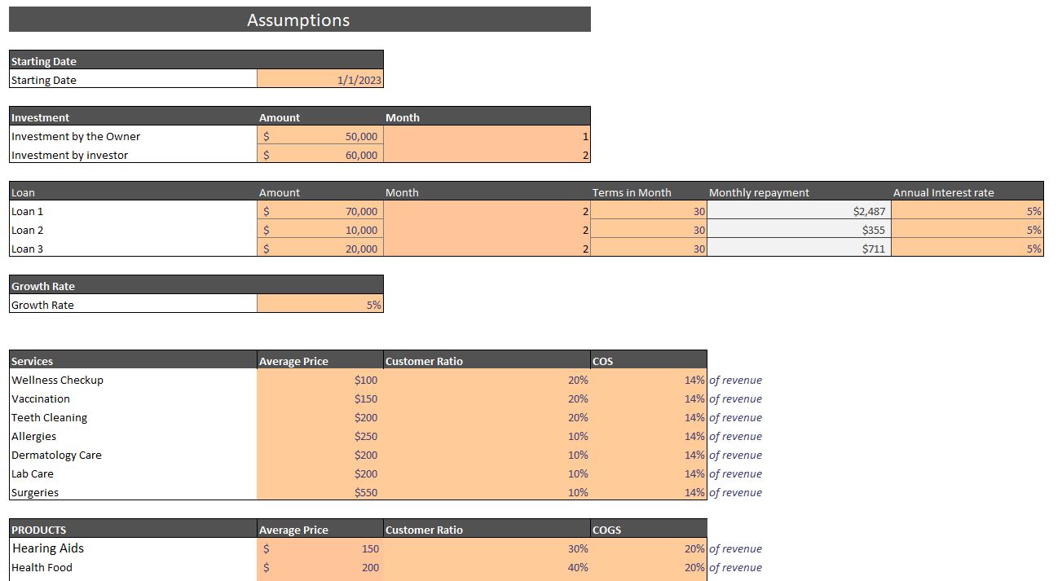This screenshot has height=581, width=1062.
Task: Select Dermatology Care customer ratio 10%
Action: (487, 455)
